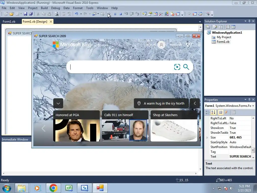Screen dimensions: 257x193
Task: Expand the Size property row
Action: 207,137
